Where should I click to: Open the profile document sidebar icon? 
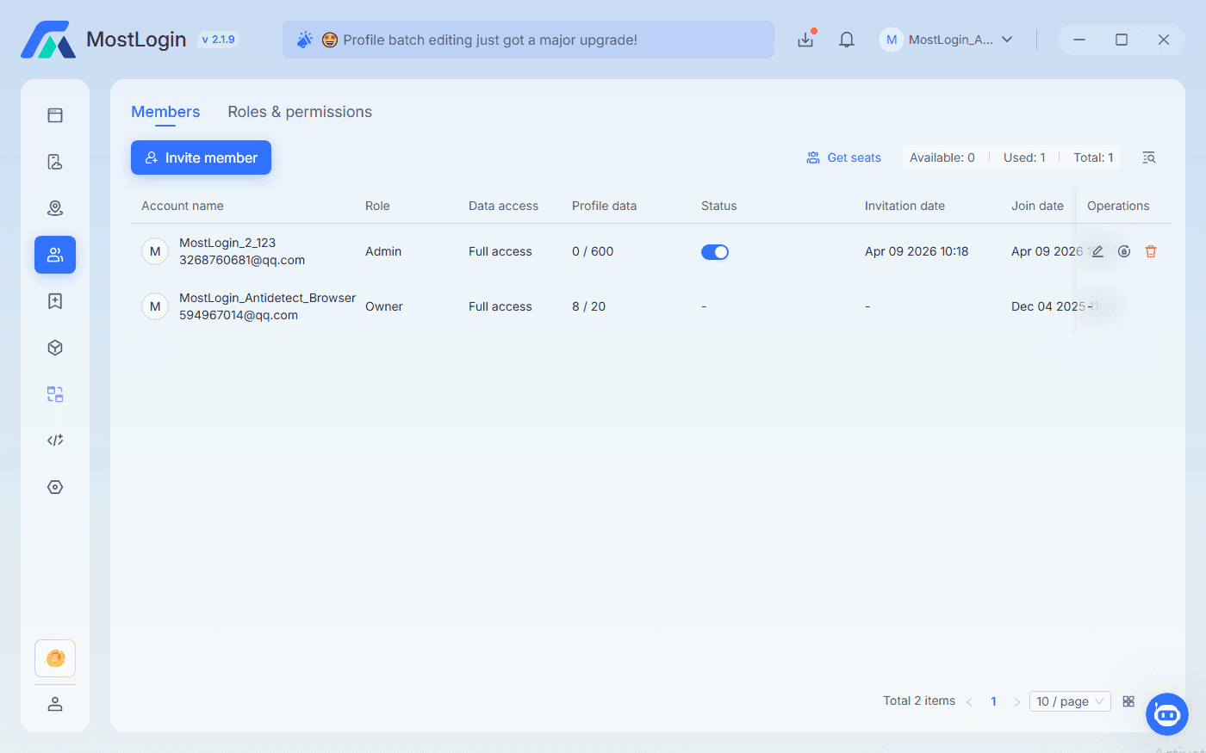55,162
